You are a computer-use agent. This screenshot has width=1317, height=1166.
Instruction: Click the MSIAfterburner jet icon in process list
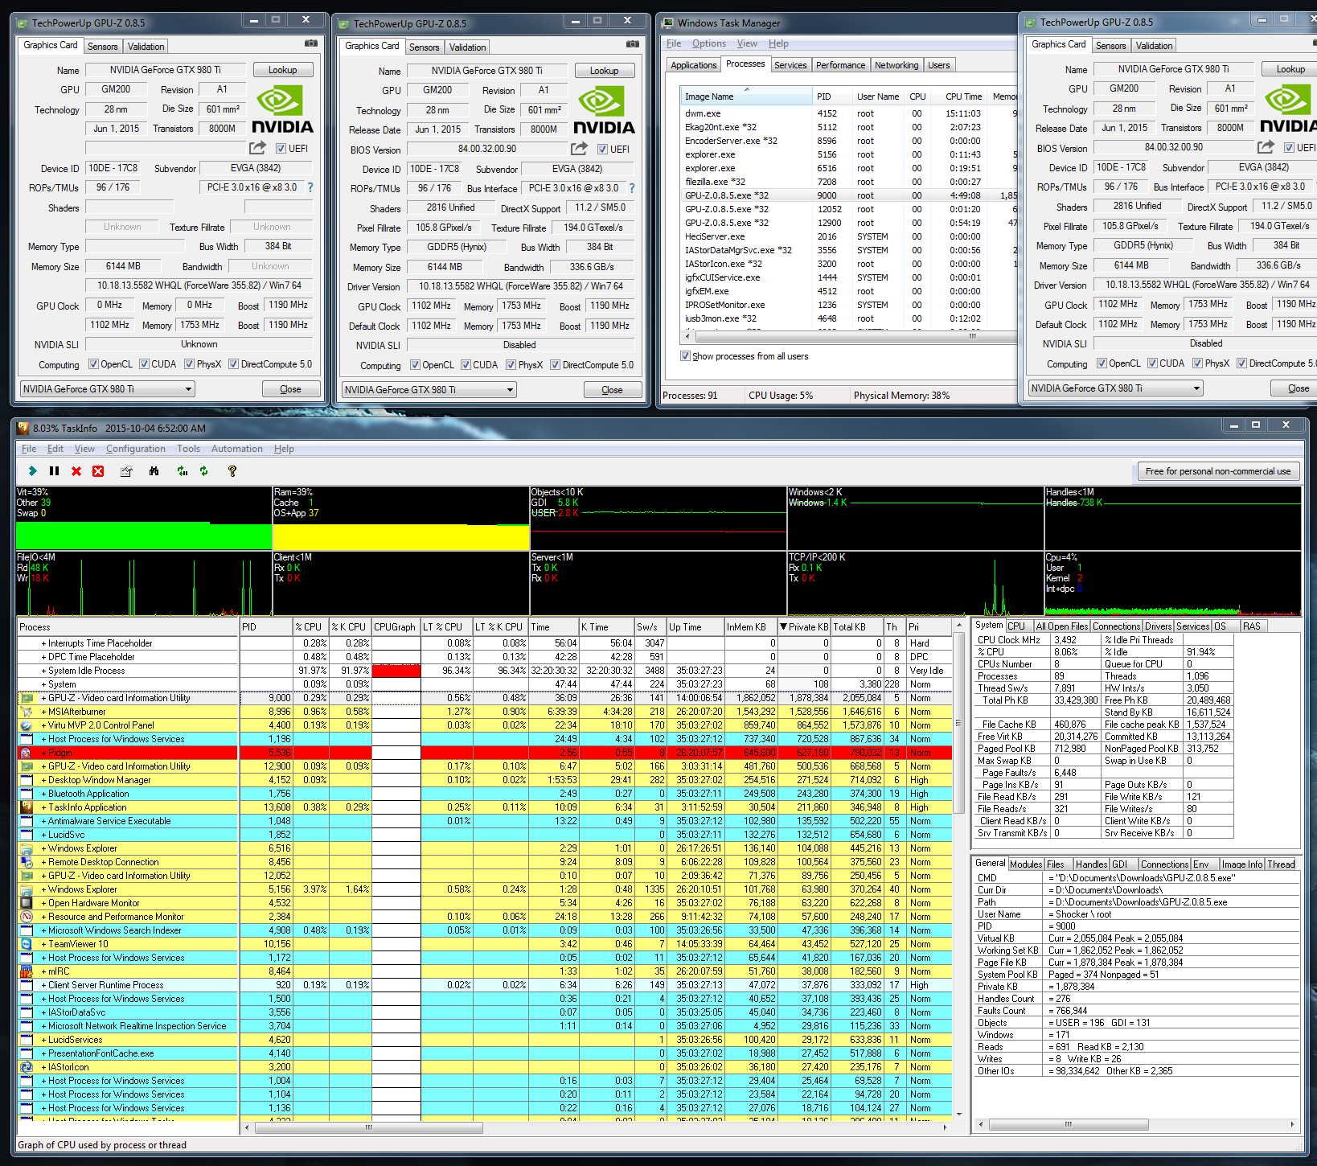(27, 712)
